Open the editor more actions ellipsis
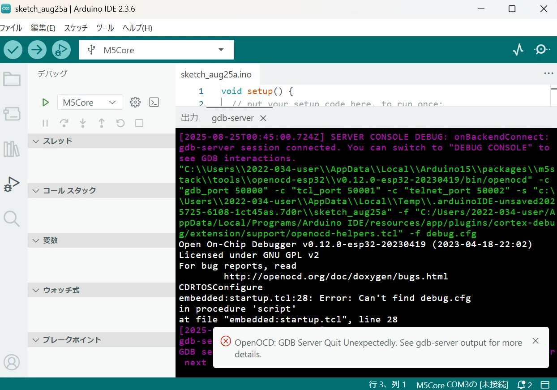This screenshot has height=390, width=557. click(548, 73)
